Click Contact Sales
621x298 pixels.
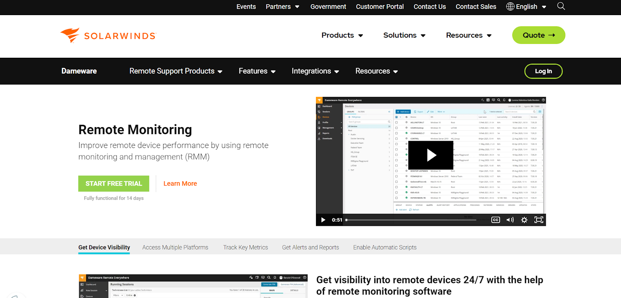pos(476,7)
